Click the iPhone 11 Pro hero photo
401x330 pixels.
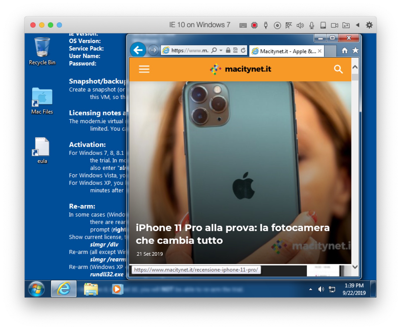(x=240, y=151)
